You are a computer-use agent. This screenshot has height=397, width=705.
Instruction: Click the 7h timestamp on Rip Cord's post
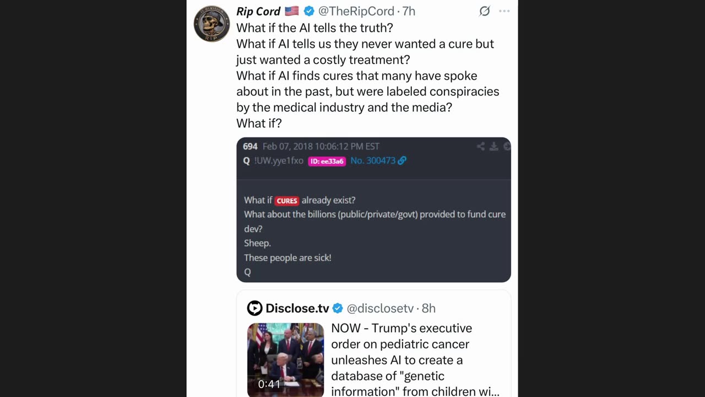pos(409,11)
